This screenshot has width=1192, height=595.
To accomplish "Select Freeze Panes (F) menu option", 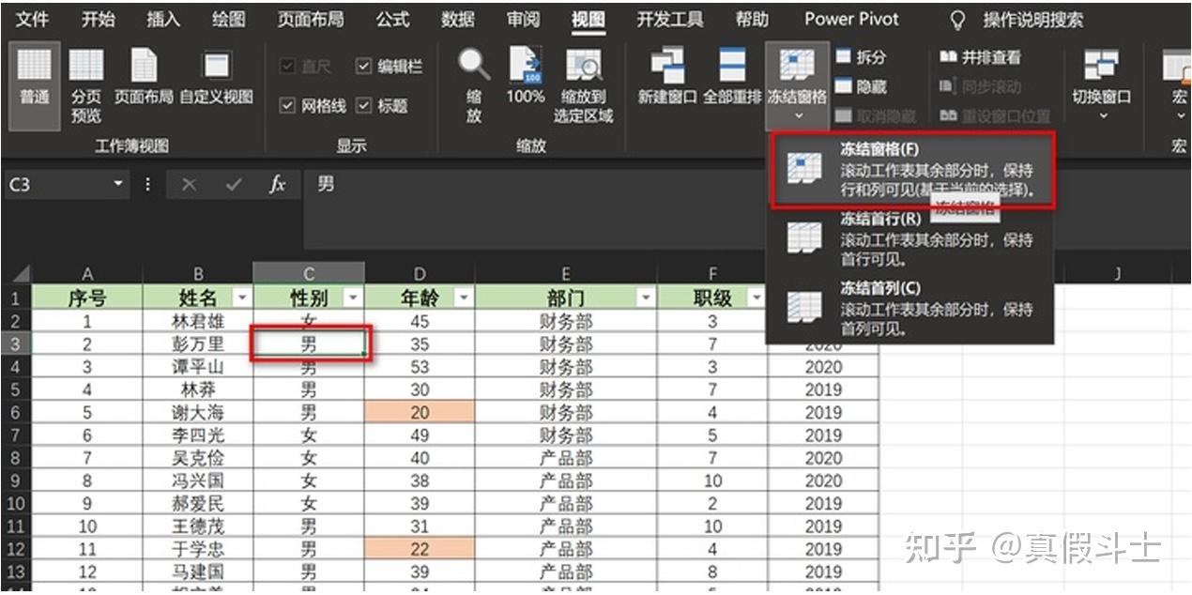I will pos(913,169).
